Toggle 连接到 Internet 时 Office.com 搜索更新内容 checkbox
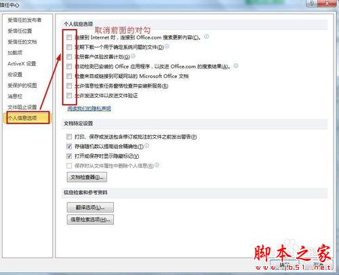The width and height of the screenshot is (339, 275). point(69,37)
